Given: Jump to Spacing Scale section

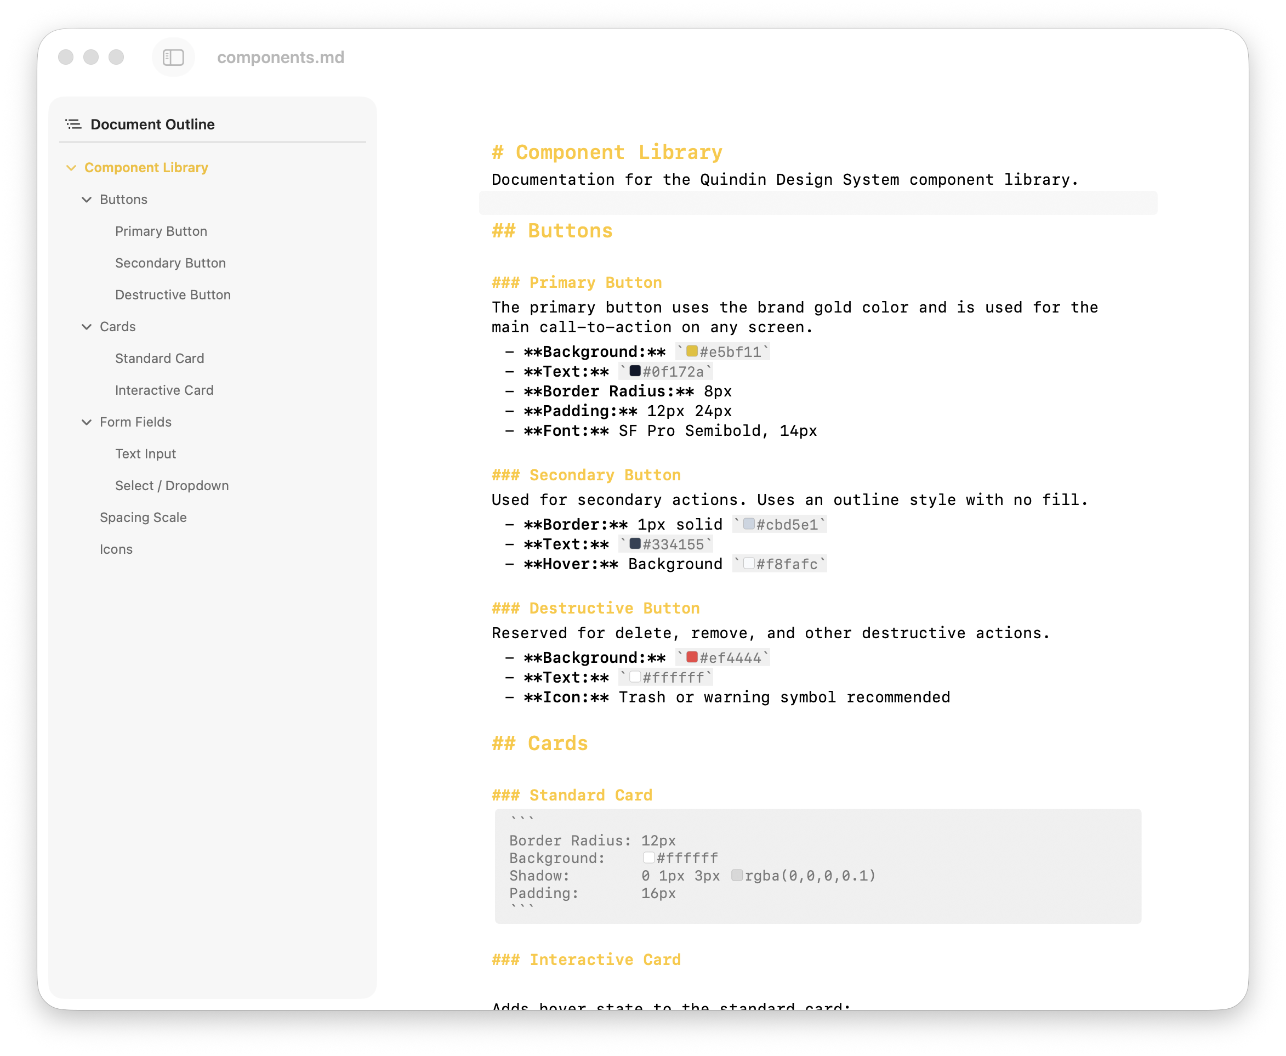Looking at the screenshot, I should 143,517.
